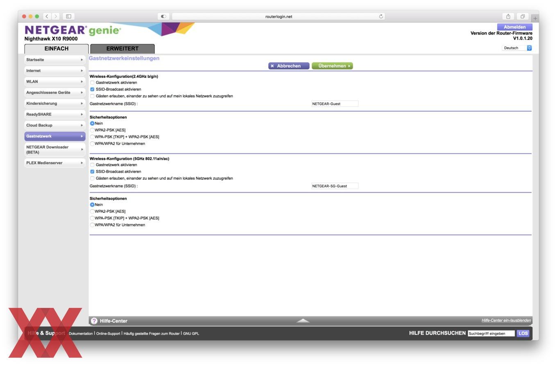
Task: Open Angeschlossene Geräte menu item
Action: click(x=55, y=93)
